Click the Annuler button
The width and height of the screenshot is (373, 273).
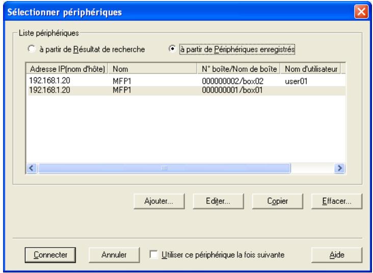click(114, 255)
